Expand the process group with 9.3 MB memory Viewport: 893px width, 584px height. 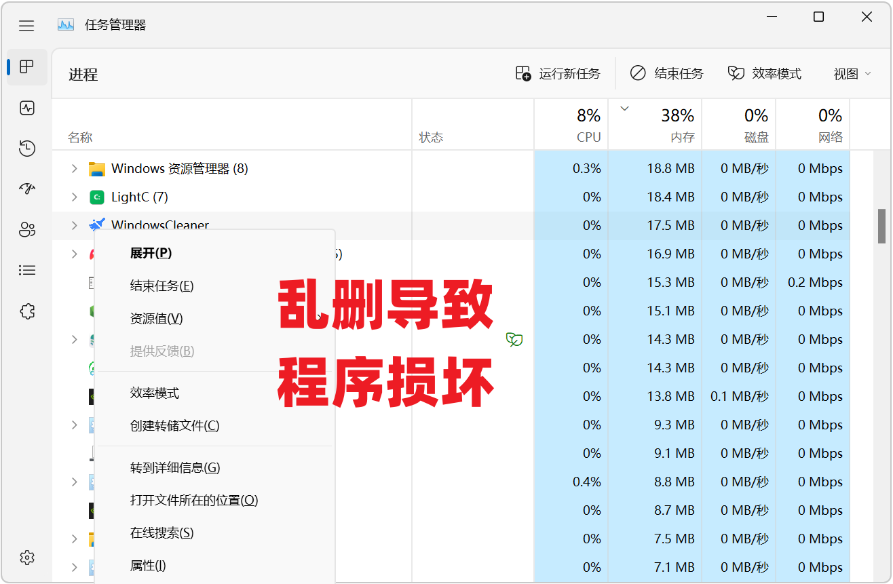tap(75, 425)
